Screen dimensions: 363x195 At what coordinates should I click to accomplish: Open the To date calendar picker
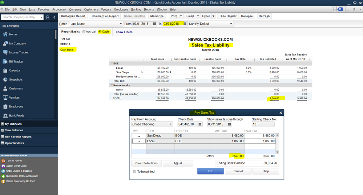click(x=185, y=24)
